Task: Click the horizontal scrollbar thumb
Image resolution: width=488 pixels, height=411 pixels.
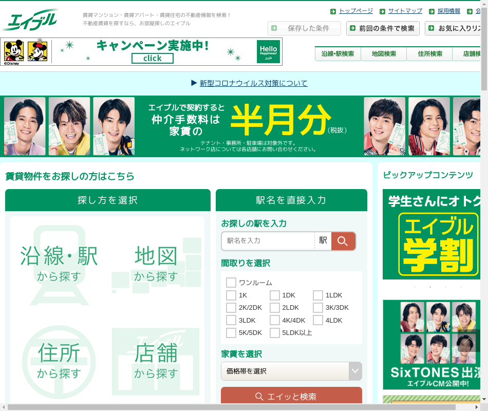Action: pyautogui.click(x=232, y=407)
